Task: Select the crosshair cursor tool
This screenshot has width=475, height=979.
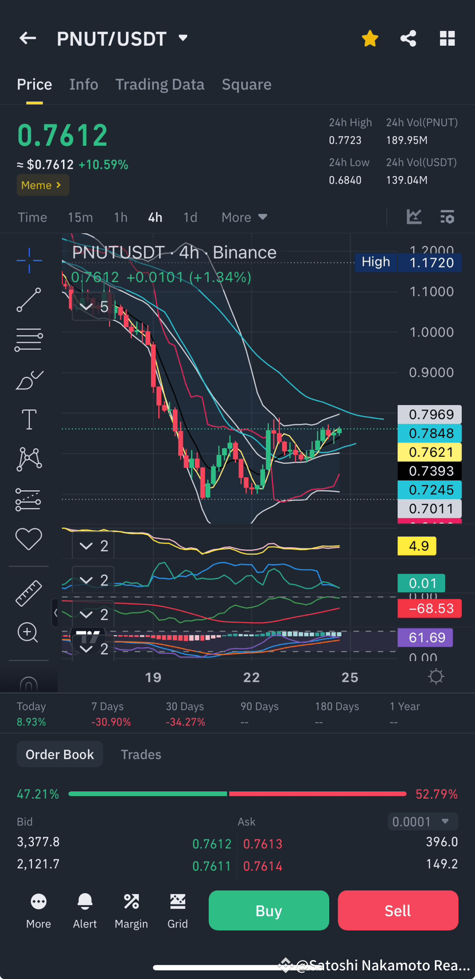Action: 29,261
